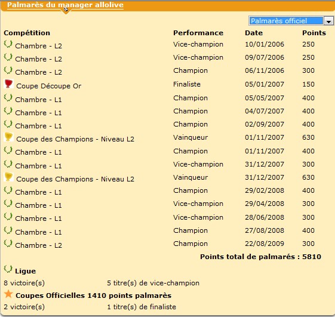Click the laurel icon for Chambre - L2 dated 10/01/2006

click(x=8, y=44)
